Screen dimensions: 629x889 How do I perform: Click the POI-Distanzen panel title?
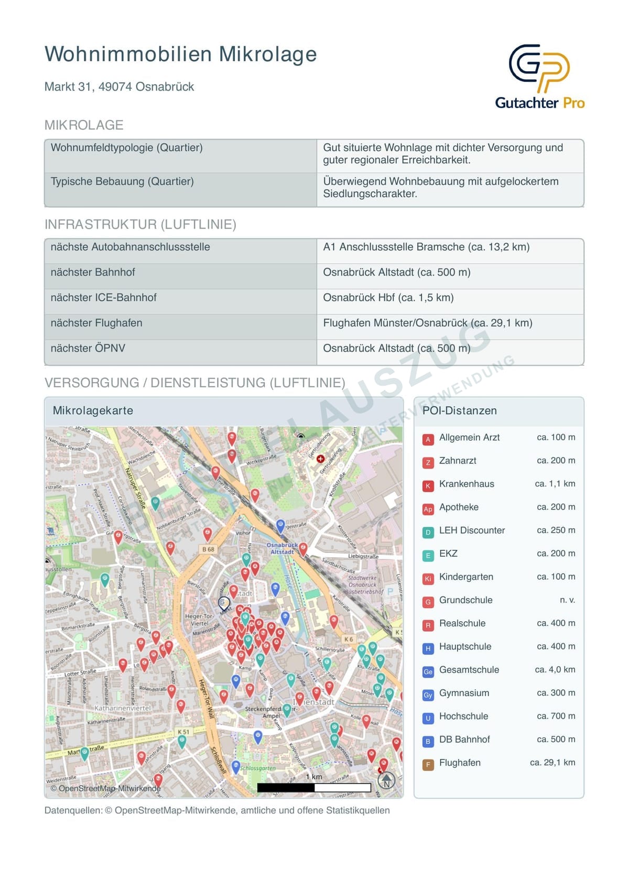(460, 410)
